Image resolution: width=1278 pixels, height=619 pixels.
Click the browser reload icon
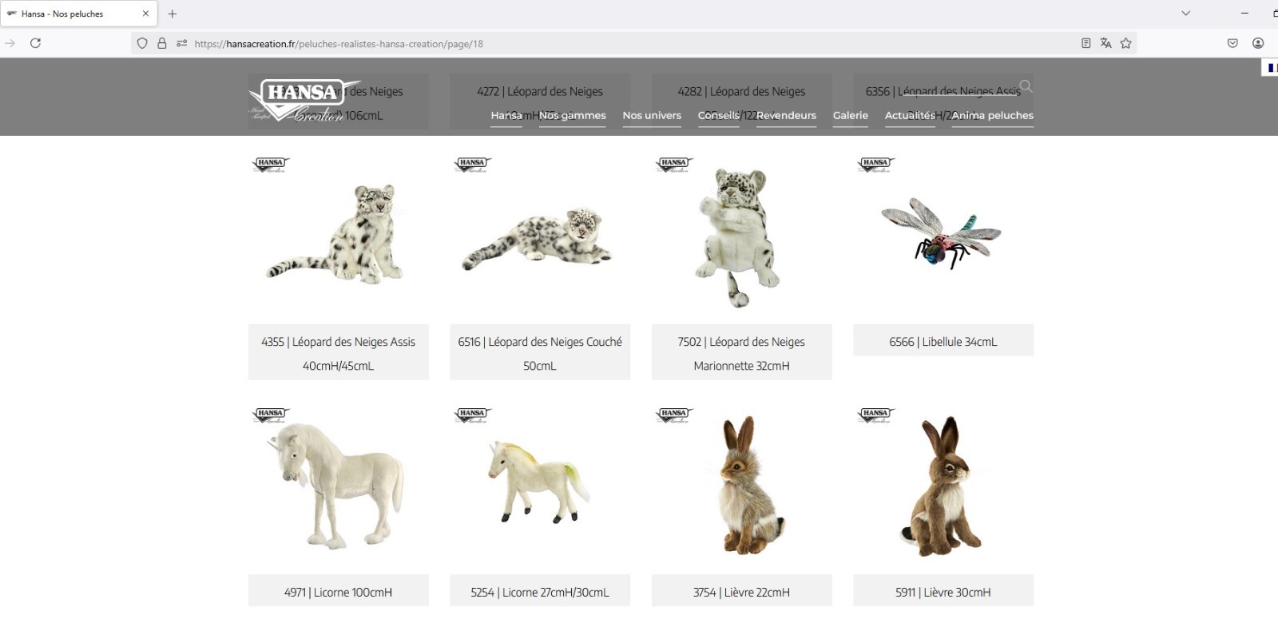pyautogui.click(x=35, y=43)
